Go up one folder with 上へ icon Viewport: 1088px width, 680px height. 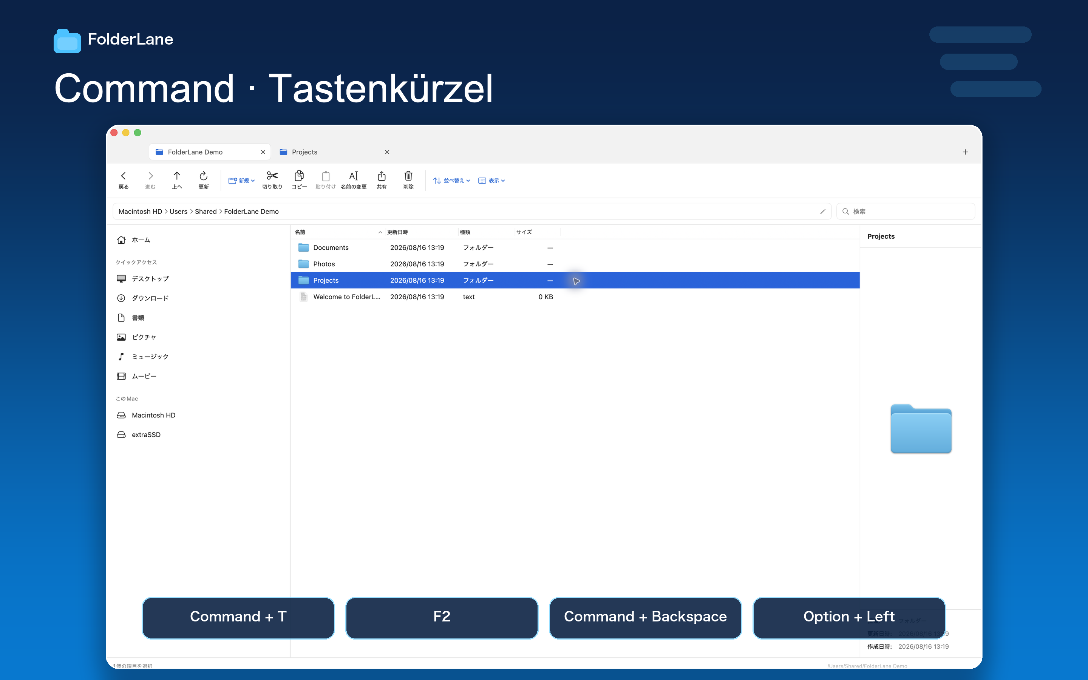177,176
